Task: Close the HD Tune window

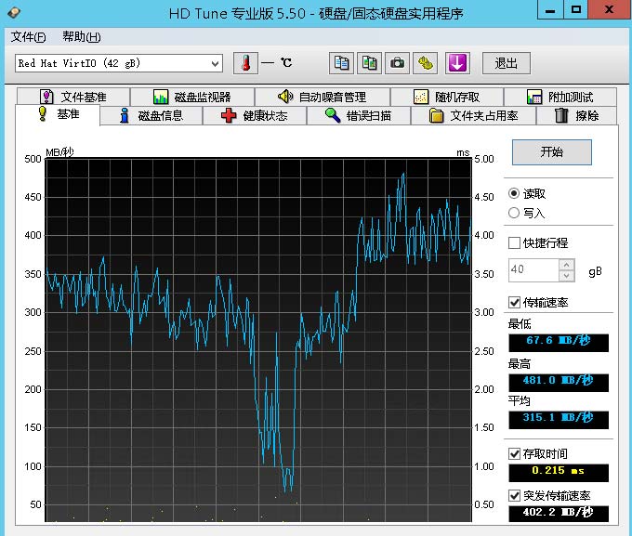Action: pos(610,9)
